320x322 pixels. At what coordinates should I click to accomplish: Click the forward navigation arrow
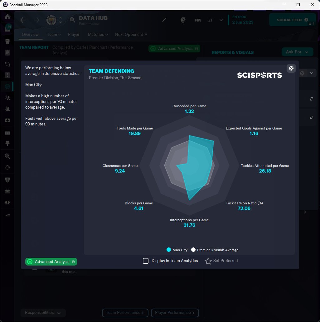(x=37, y=20)
